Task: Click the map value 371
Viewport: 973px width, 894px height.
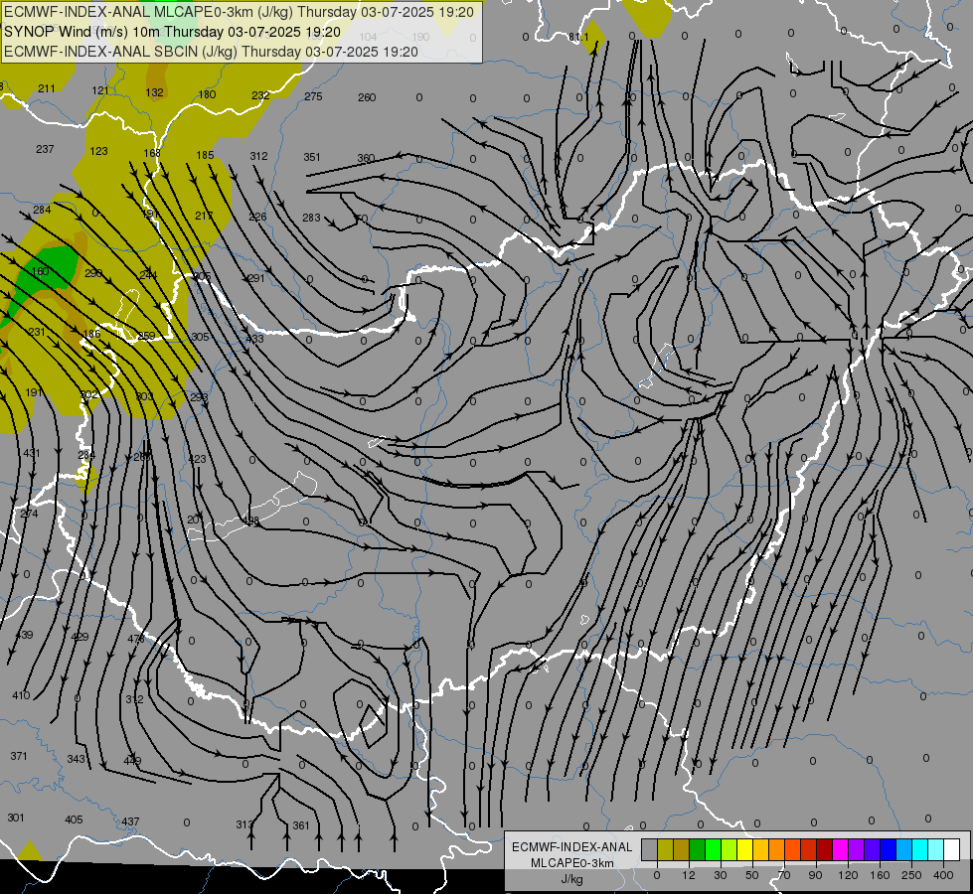Action: [19, 756]
